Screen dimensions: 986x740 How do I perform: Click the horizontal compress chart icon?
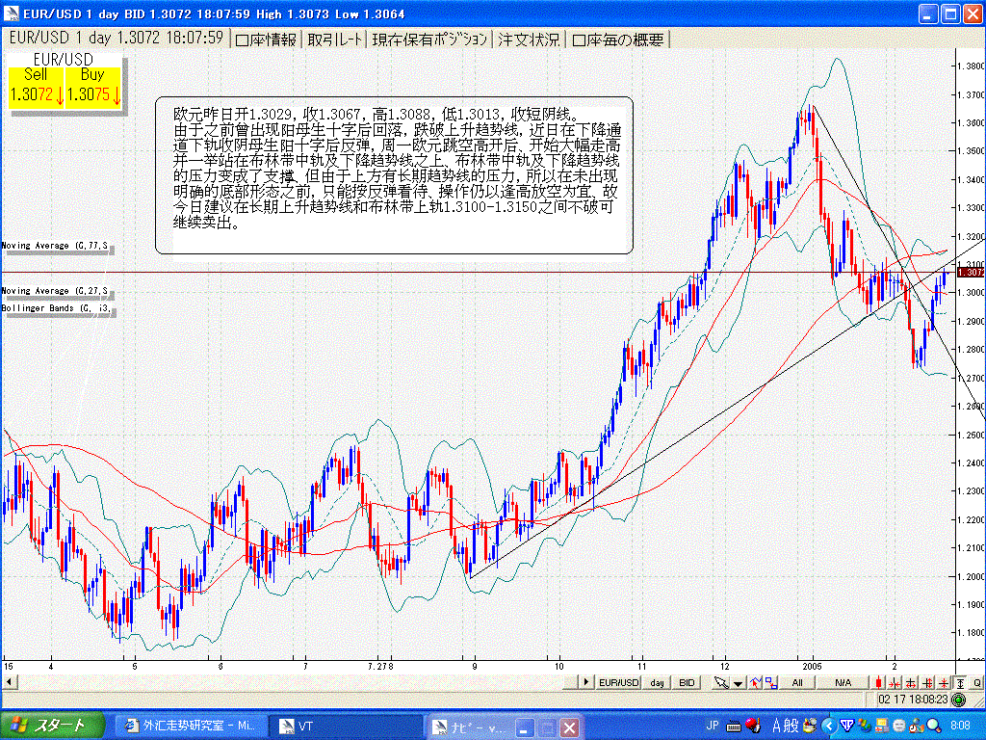pos(895,683)
